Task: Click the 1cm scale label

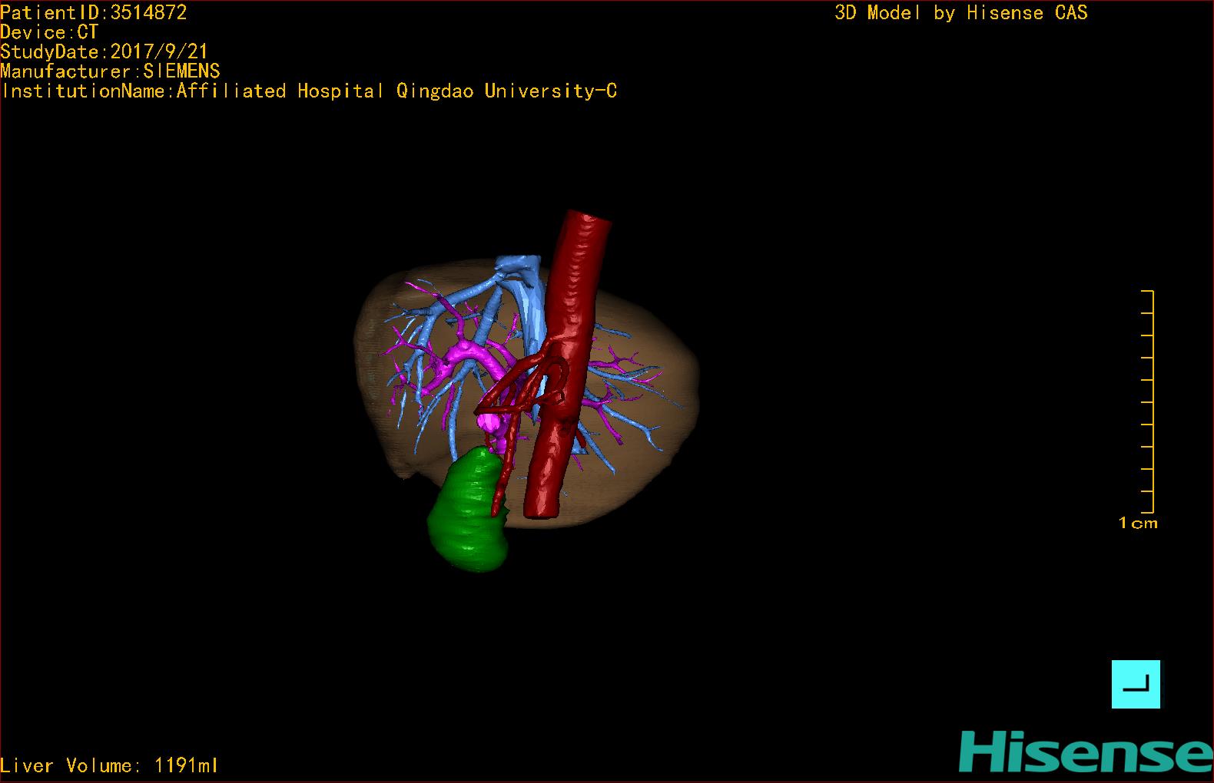Action: [x=1138, y=523]
